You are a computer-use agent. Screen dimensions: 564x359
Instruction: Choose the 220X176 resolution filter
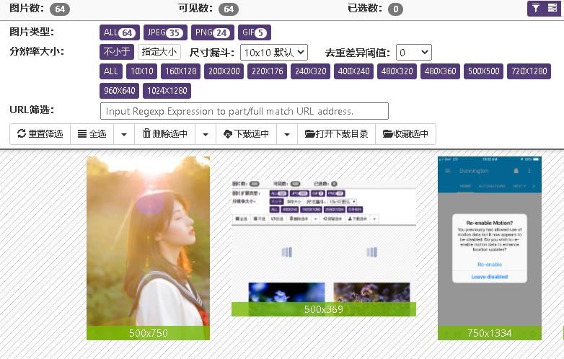[268, 71]
